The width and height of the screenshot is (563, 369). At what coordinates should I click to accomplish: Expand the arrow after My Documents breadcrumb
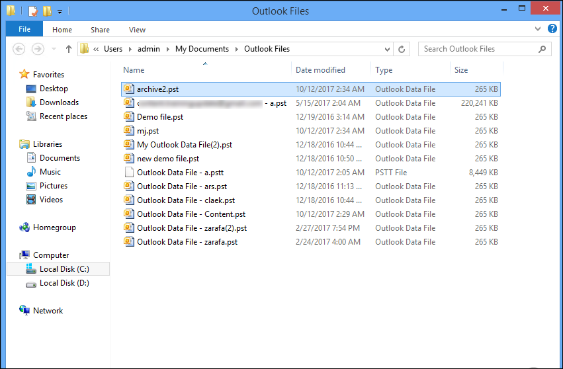[237, 49]
